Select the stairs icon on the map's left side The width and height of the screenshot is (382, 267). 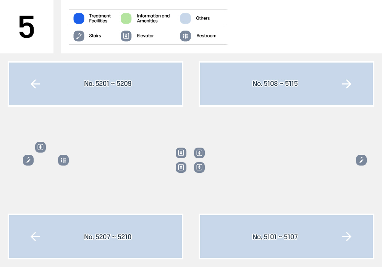(28, 160)
